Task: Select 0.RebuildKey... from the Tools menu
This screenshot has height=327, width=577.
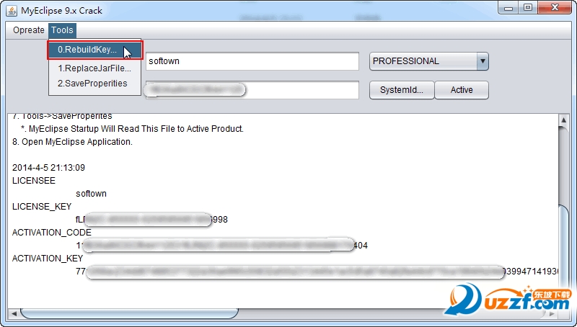Action: pos(95,50)
